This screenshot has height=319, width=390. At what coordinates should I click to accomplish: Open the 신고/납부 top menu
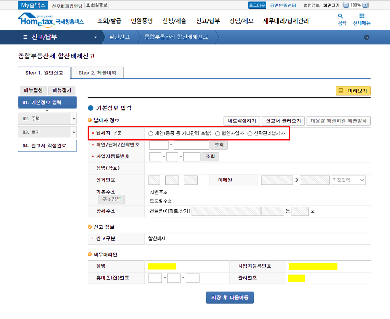click(x=208, y=21)
